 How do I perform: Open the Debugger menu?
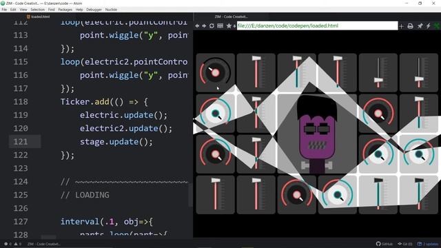(x=94, y=10)
